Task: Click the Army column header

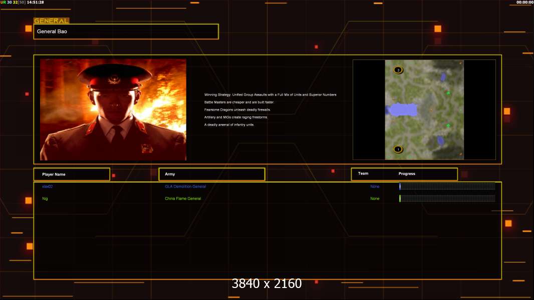Action: (212, 174)
